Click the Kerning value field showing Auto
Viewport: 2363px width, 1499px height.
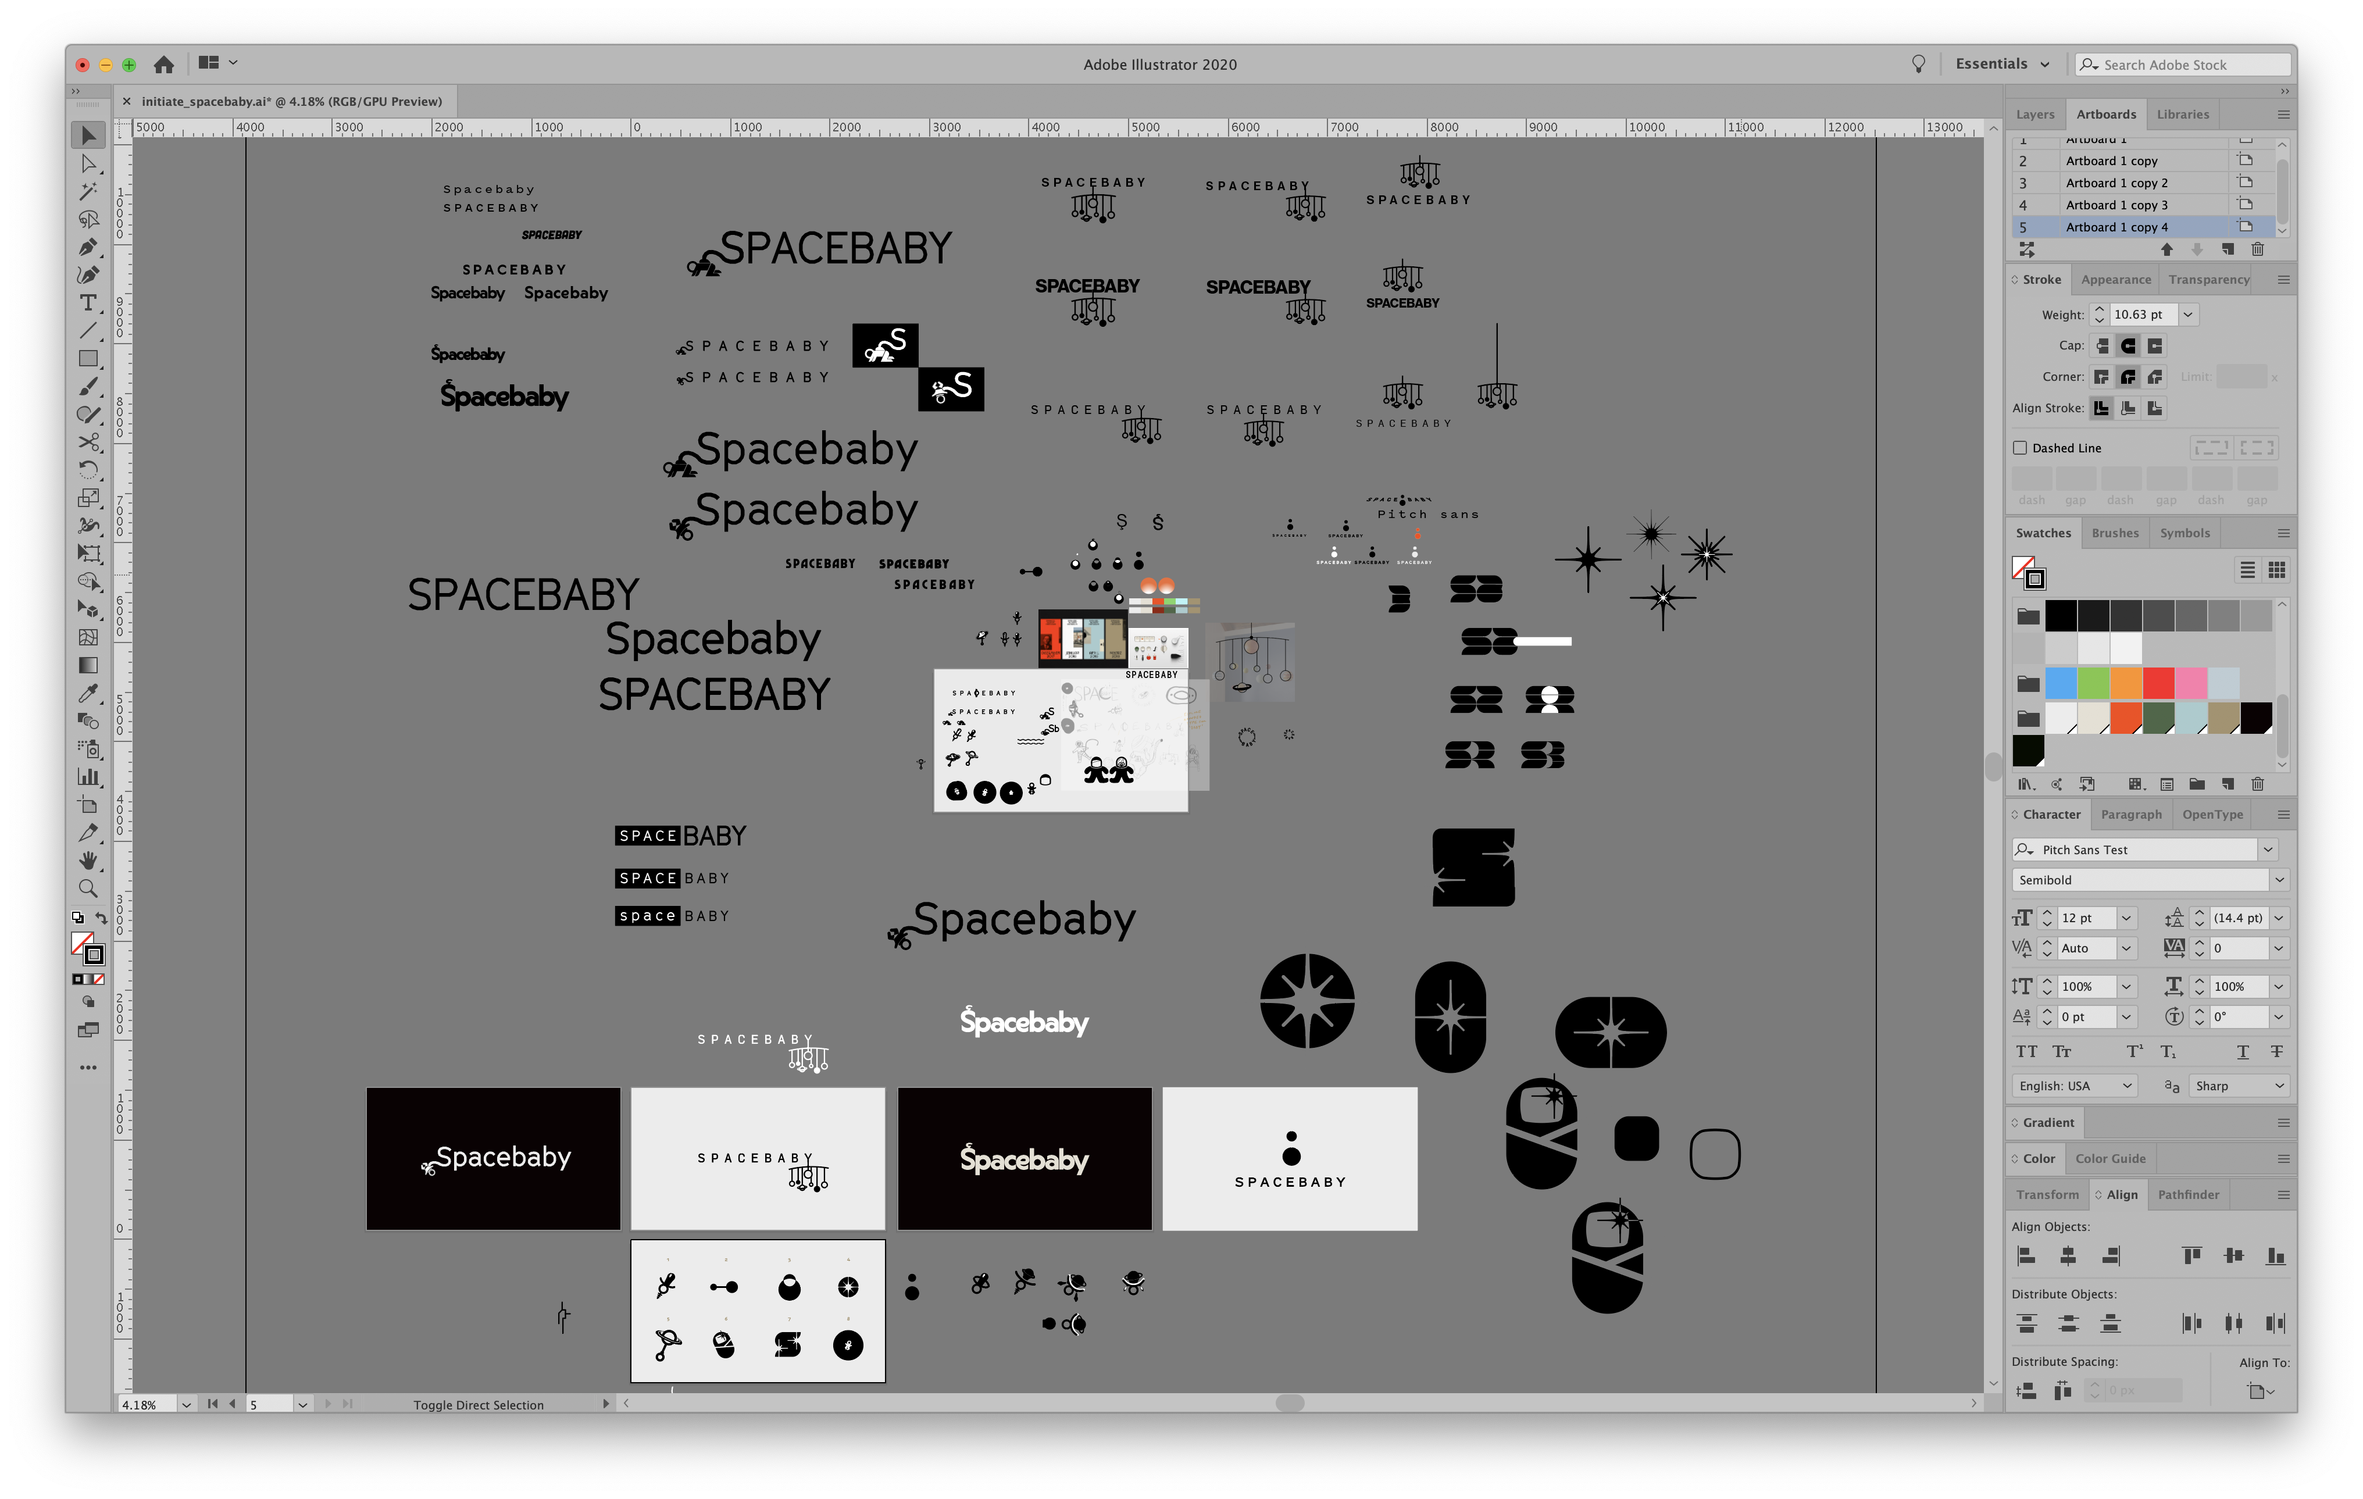pos(2086,948)
